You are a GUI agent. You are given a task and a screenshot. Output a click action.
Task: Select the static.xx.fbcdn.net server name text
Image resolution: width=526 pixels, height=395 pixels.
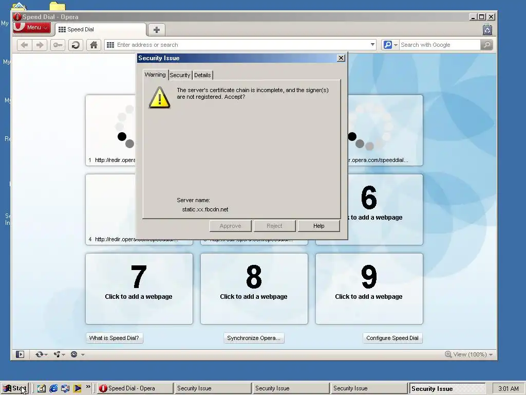coord(205,209)
